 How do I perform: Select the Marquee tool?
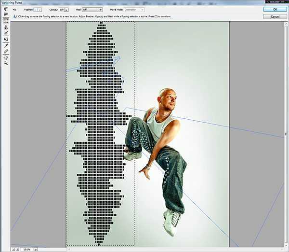point(6,21)
